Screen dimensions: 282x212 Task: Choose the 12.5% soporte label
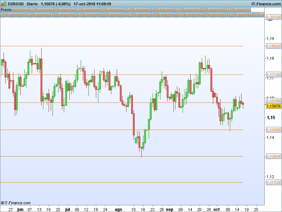click(136, 10)
